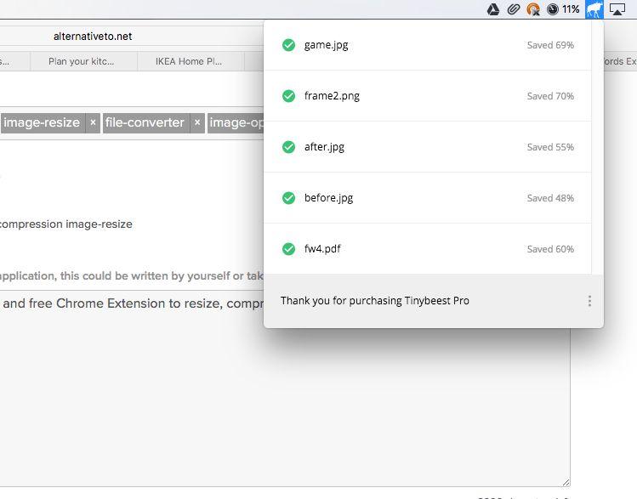Click the Saved 48% value
Screen dimensions: 637x499
coord(550,198)
